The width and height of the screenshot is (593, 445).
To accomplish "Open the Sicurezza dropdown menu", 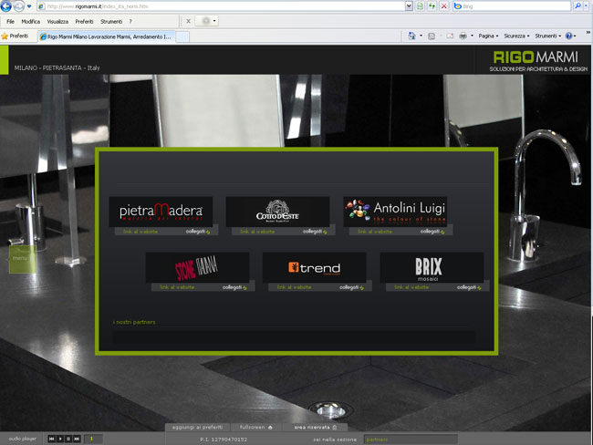I will (516, 36).
